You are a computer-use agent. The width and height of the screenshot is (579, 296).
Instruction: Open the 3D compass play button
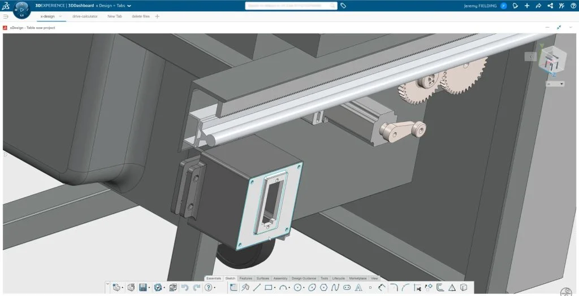point(21,10)
